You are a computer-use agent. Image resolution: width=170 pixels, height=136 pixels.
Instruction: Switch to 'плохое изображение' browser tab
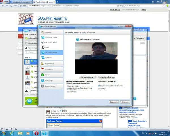pos(21,2)
